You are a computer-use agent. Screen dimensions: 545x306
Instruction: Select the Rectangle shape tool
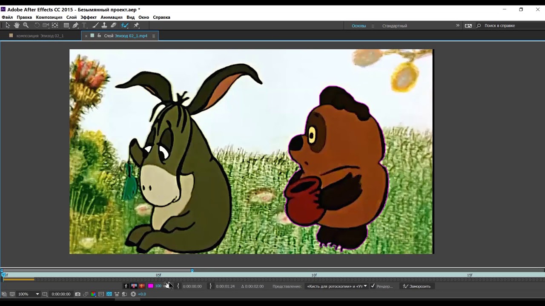coord(66,25)
